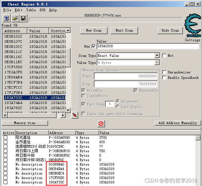202x186 pixels.
Task: Open Memory view
Action: click(x=25, y=123)
